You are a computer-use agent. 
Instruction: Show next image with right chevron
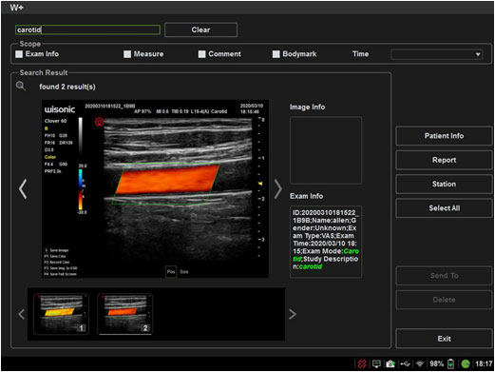click(277, 189)
